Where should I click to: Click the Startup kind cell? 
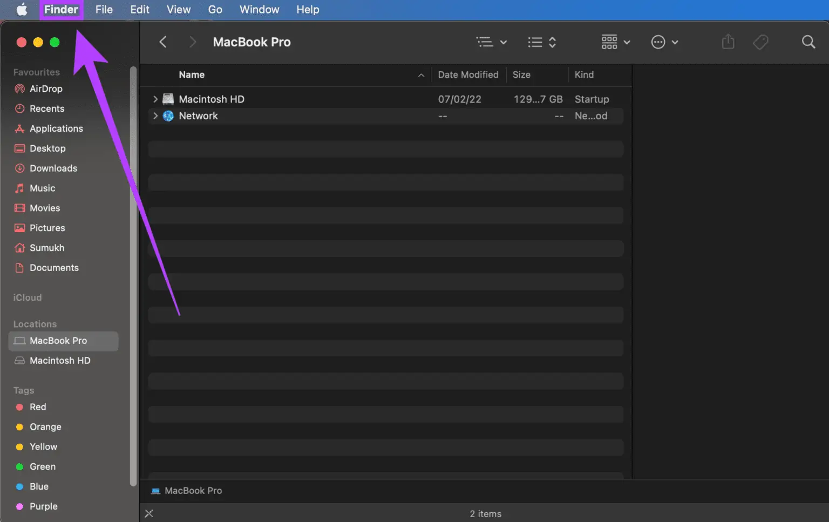(x=592, y=99)
